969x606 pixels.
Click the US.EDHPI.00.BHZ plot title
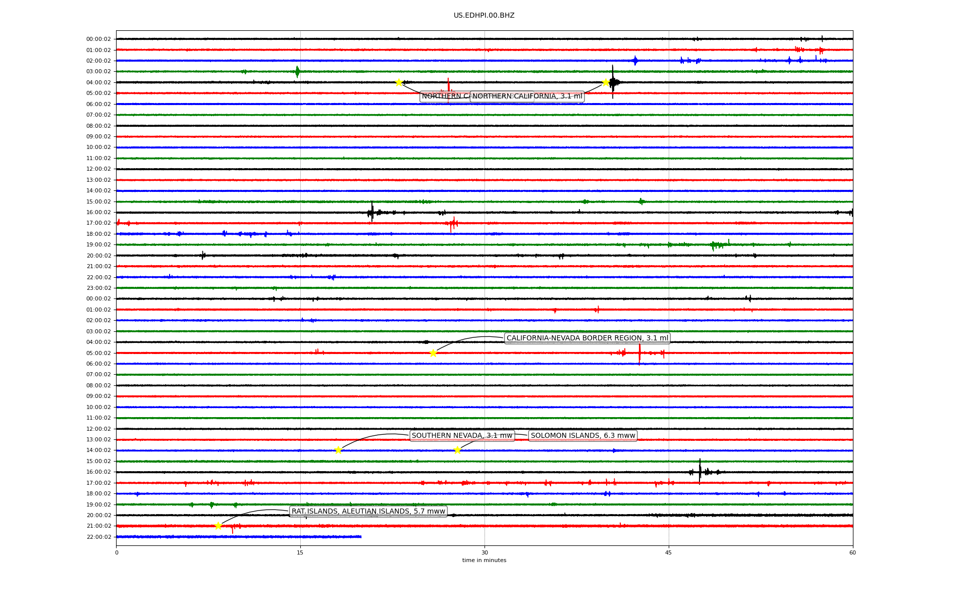484,15
